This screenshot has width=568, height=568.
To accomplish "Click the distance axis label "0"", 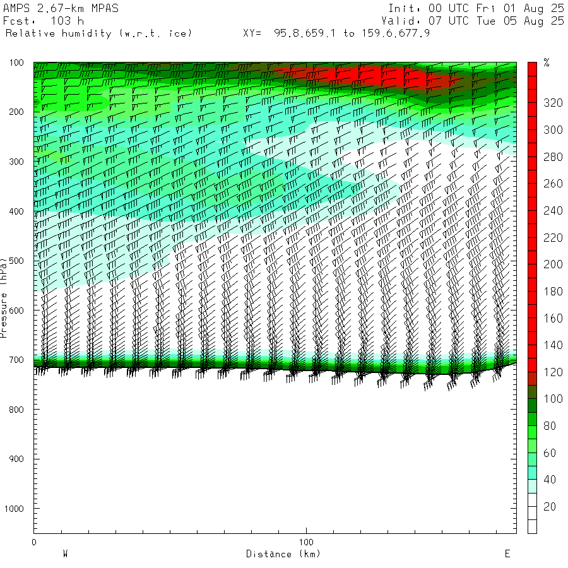I will tap(34, 542).
